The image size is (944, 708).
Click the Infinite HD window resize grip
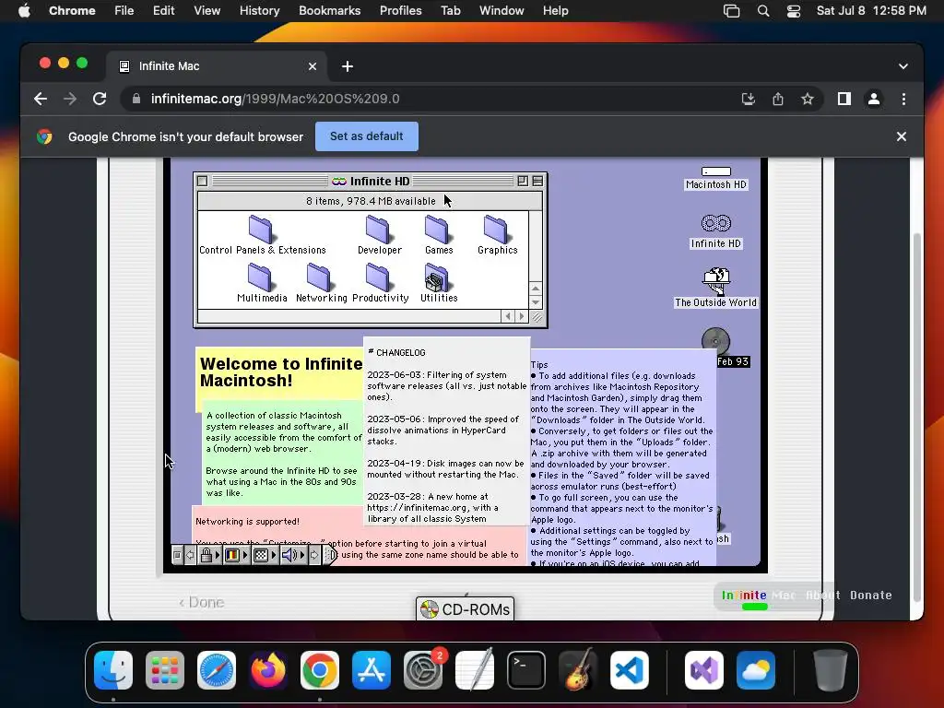pos(537,317)
